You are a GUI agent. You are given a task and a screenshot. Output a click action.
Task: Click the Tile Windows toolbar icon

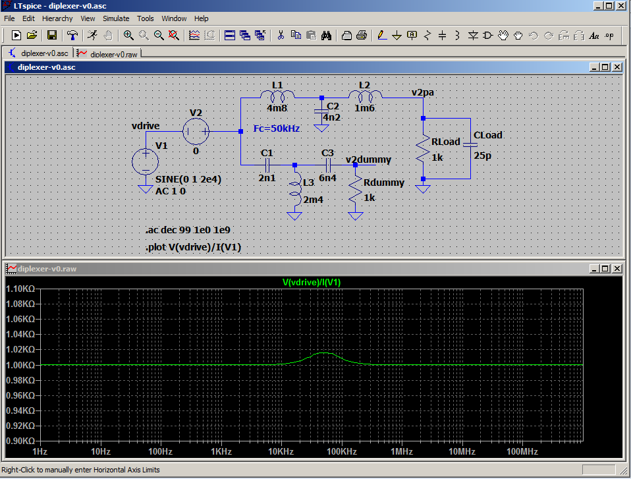coord(229,35)
